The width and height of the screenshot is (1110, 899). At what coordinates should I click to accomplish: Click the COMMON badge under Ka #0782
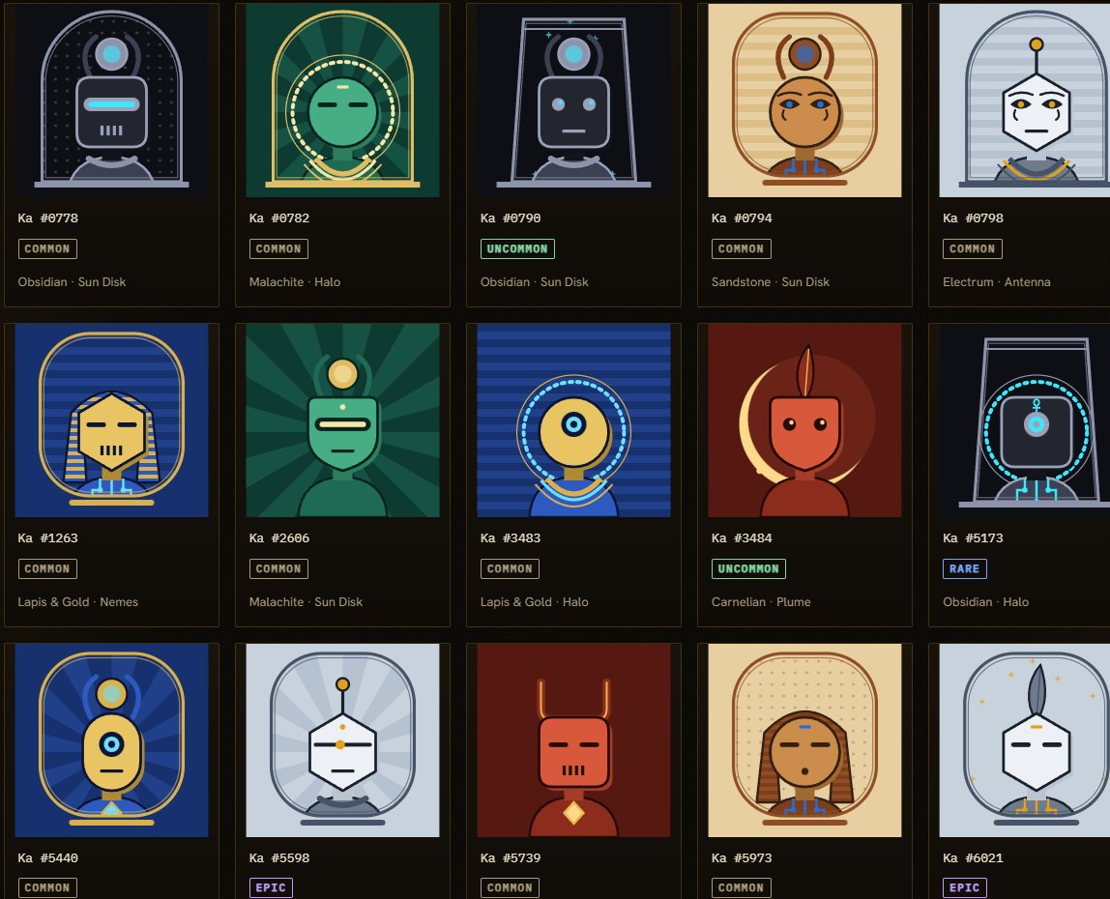click(278, 249)
